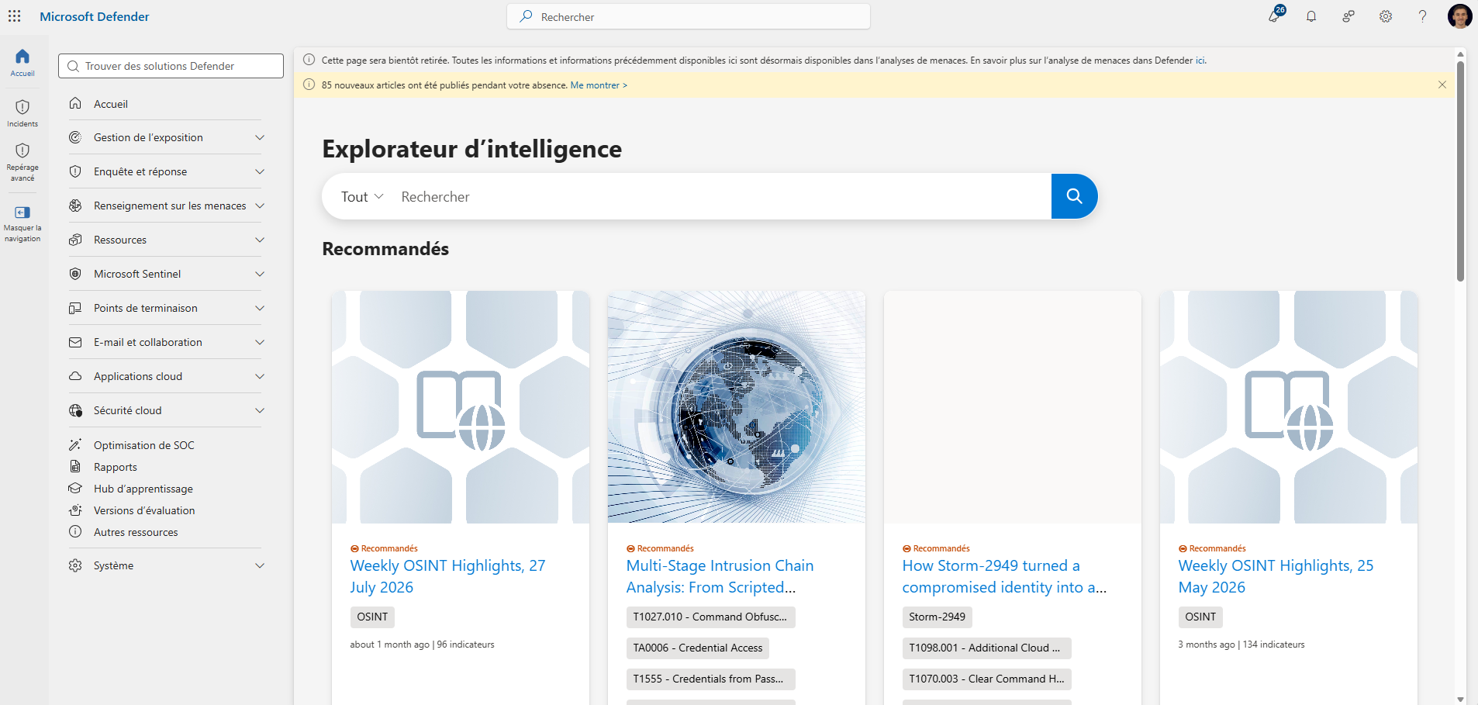Click the blue magnifier search button
Screen dimensions: 1478x705
1074,196
